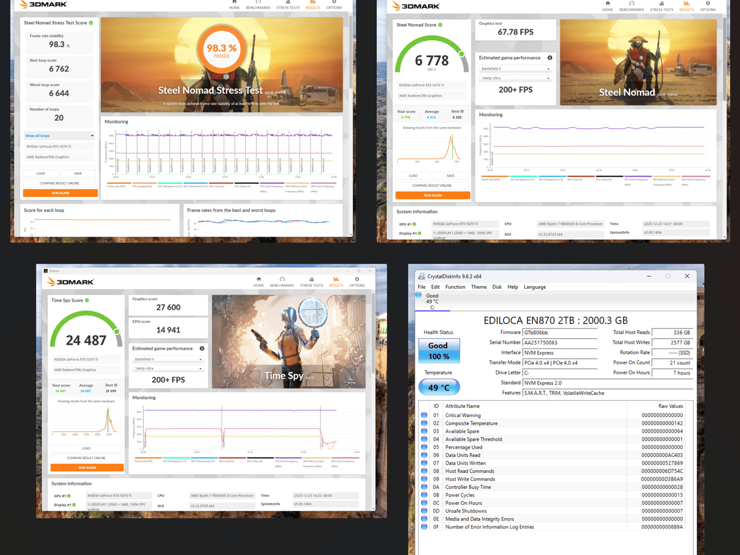This screenshot has height=555, width=740.
Task: Open the Function menu in CrystalDiskInfo
Action: 455,287
